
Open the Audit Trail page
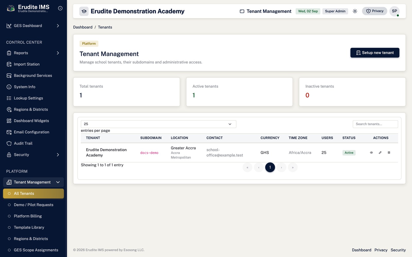pos(33,143)
